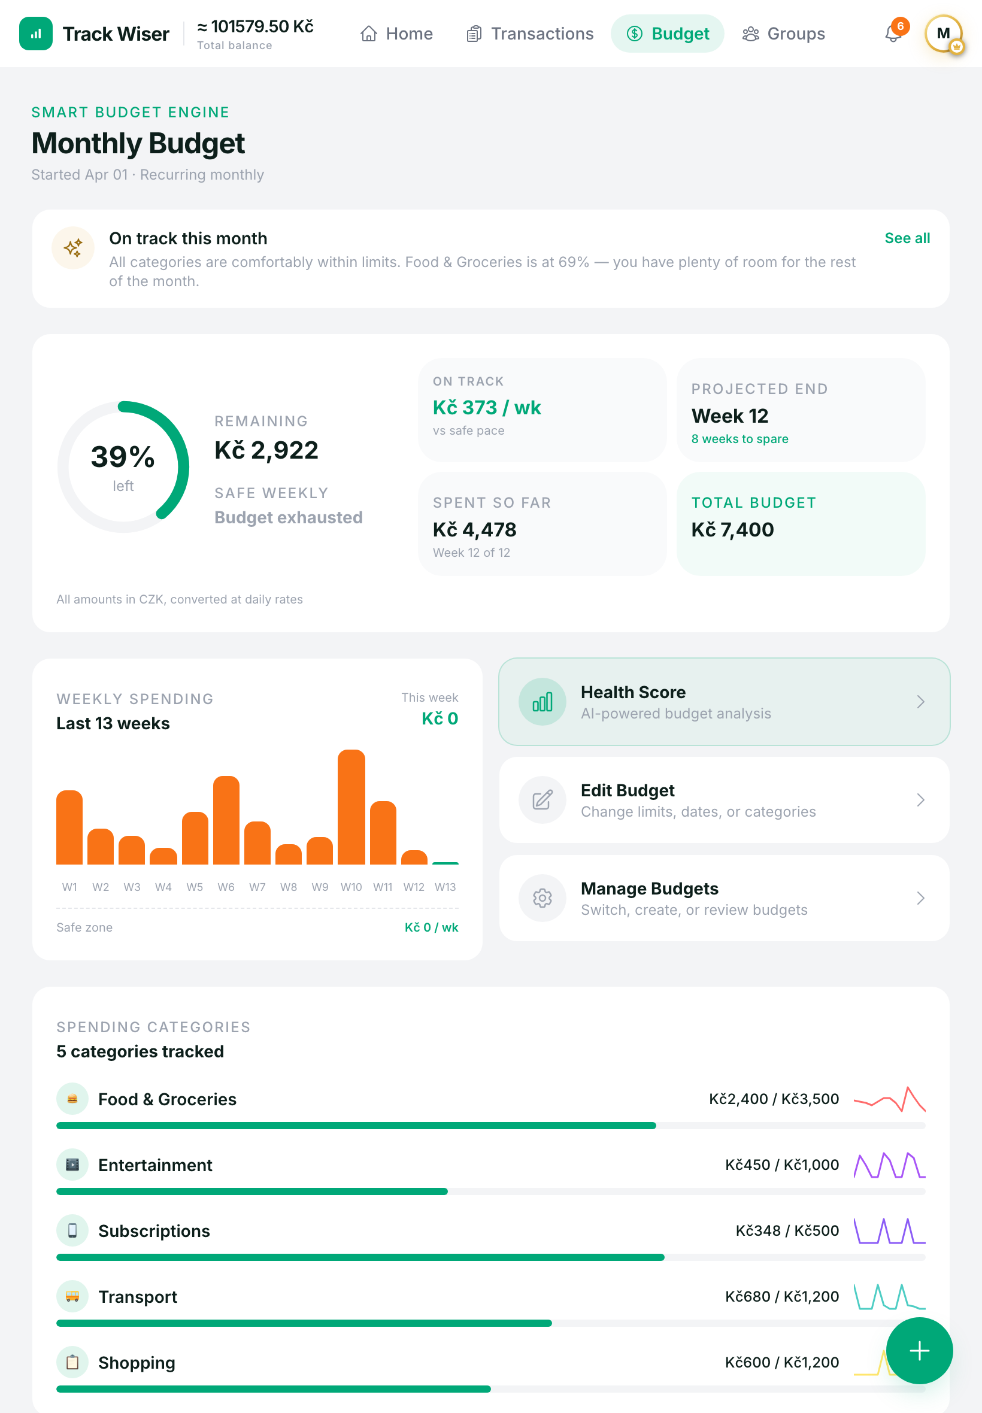Click the people icon beside Groups
The image size is (982, 1413).
point(750,33)
